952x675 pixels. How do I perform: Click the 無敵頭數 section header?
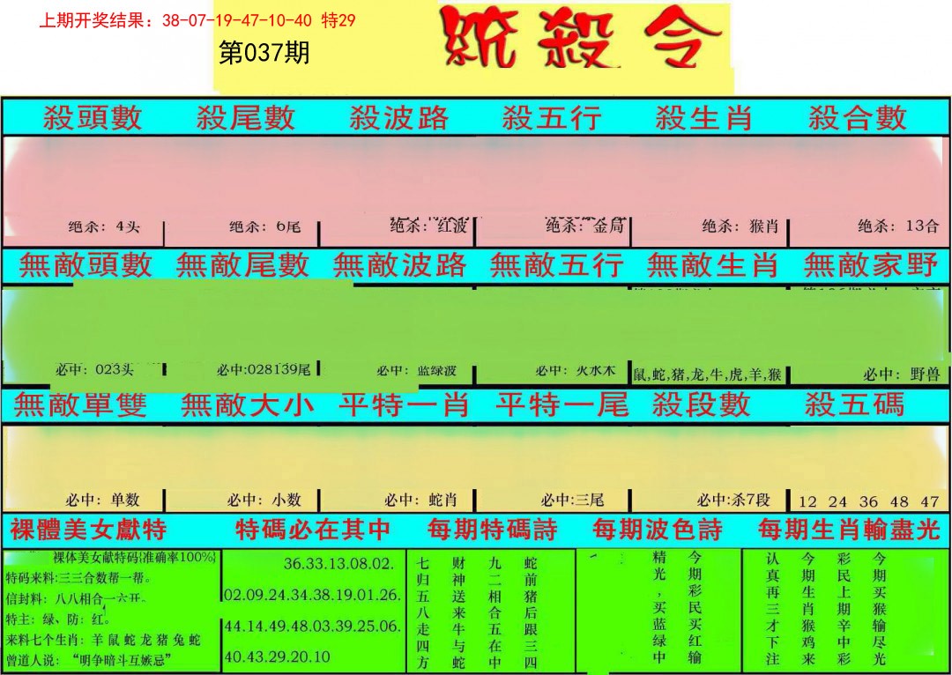[86, 264]
